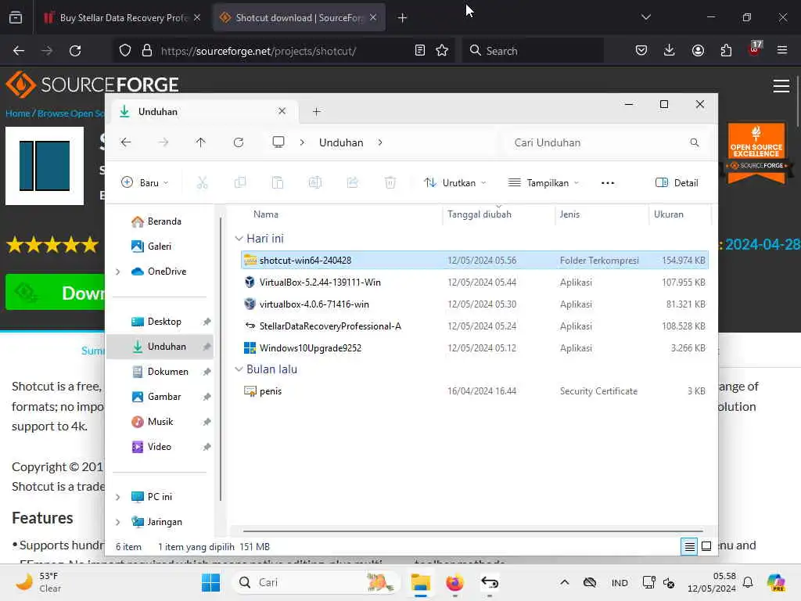The height and width of the screenshot is (601, 801).
Task: Open the Urutkan sort dropdown
Action: click(454, 183)
